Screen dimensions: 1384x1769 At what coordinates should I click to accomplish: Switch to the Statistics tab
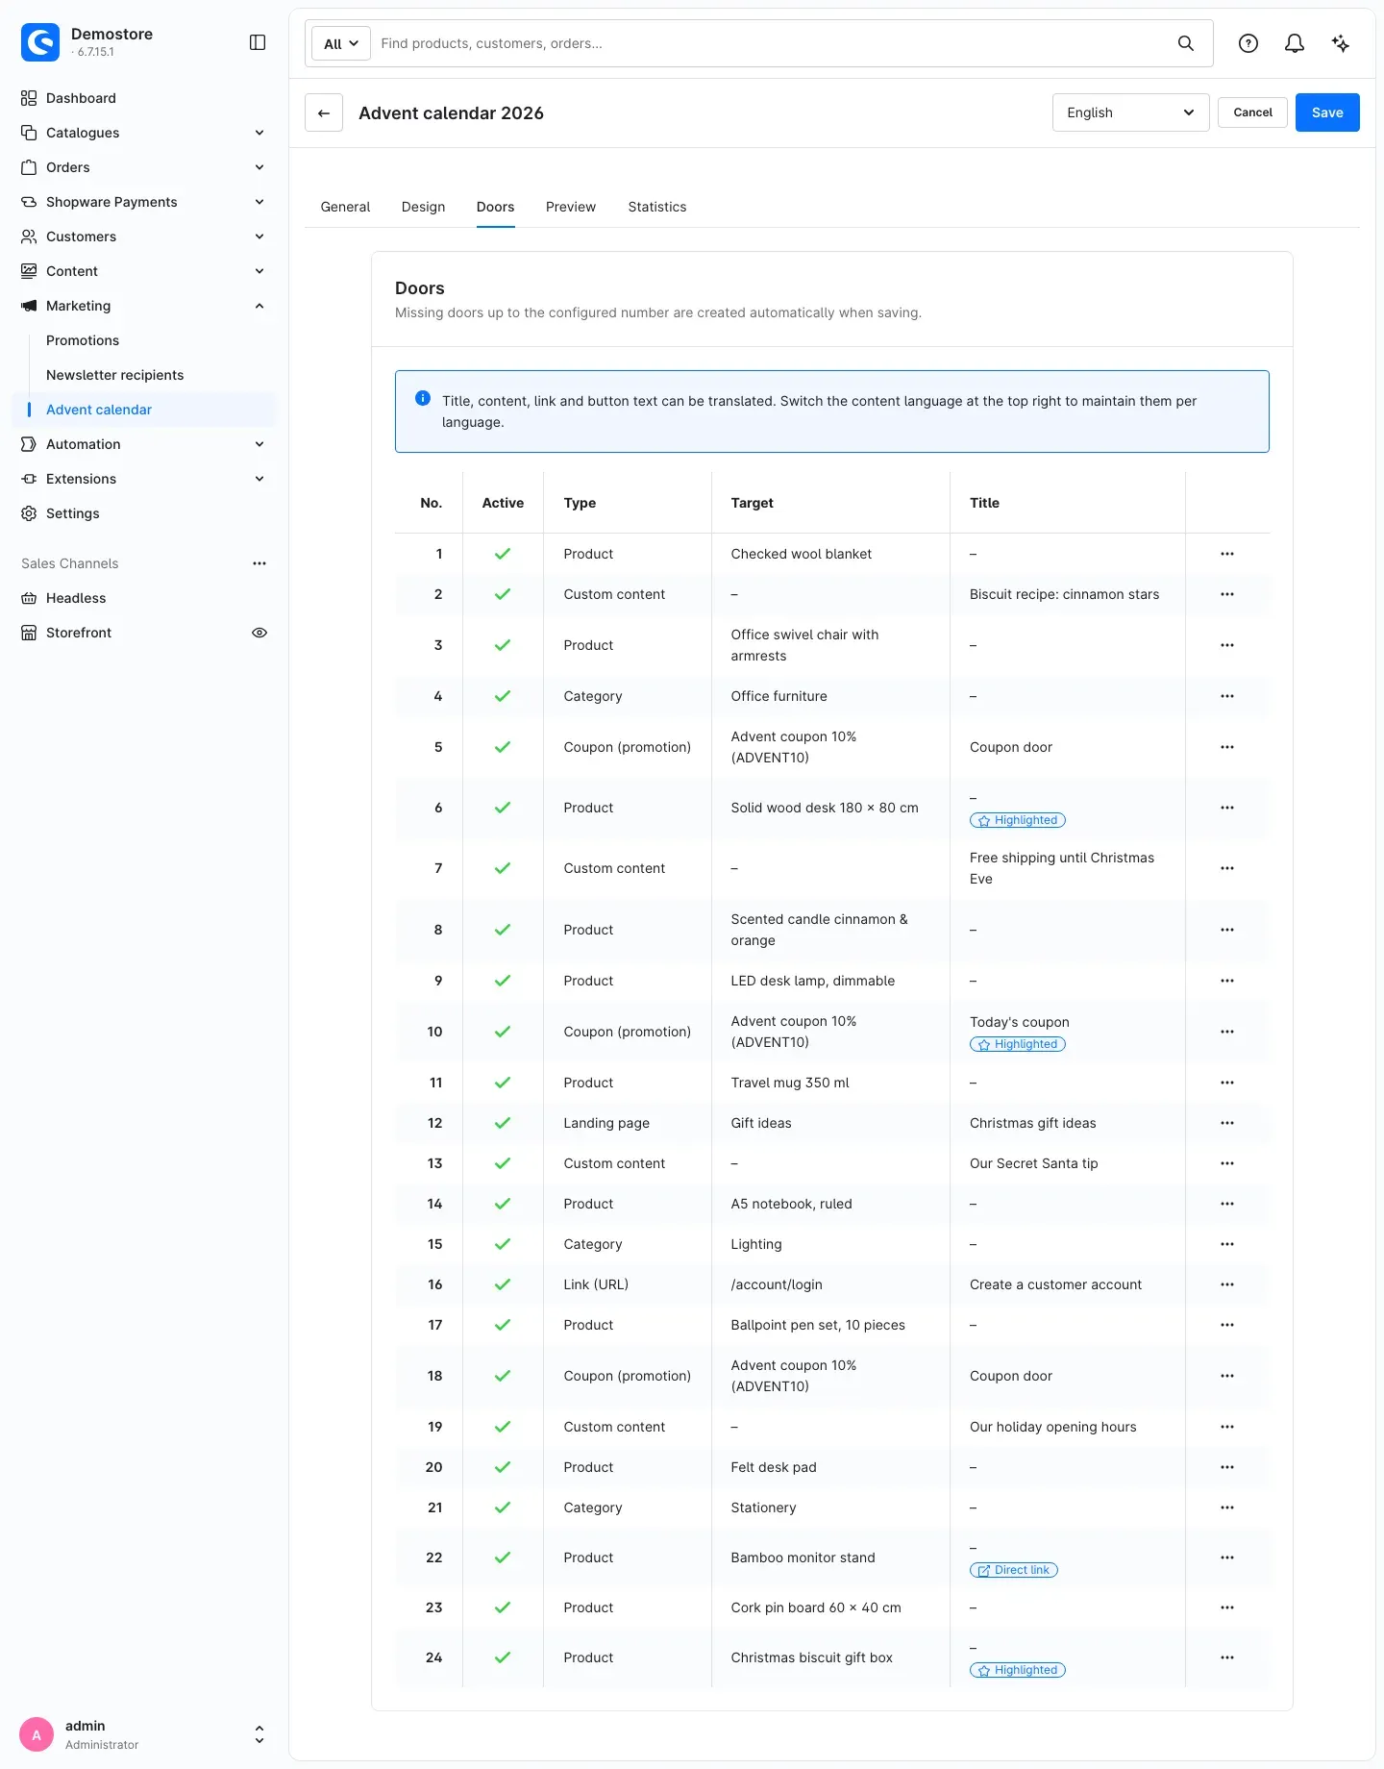coord(657,207)
